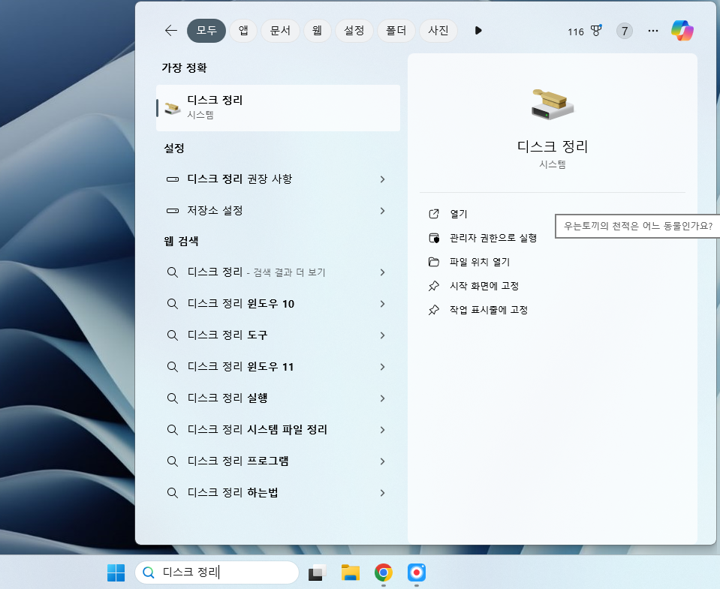Click the search icon beside 디스크 정리 하는법
This screenshot has height=589, width=720.
(x=172, y=493)
